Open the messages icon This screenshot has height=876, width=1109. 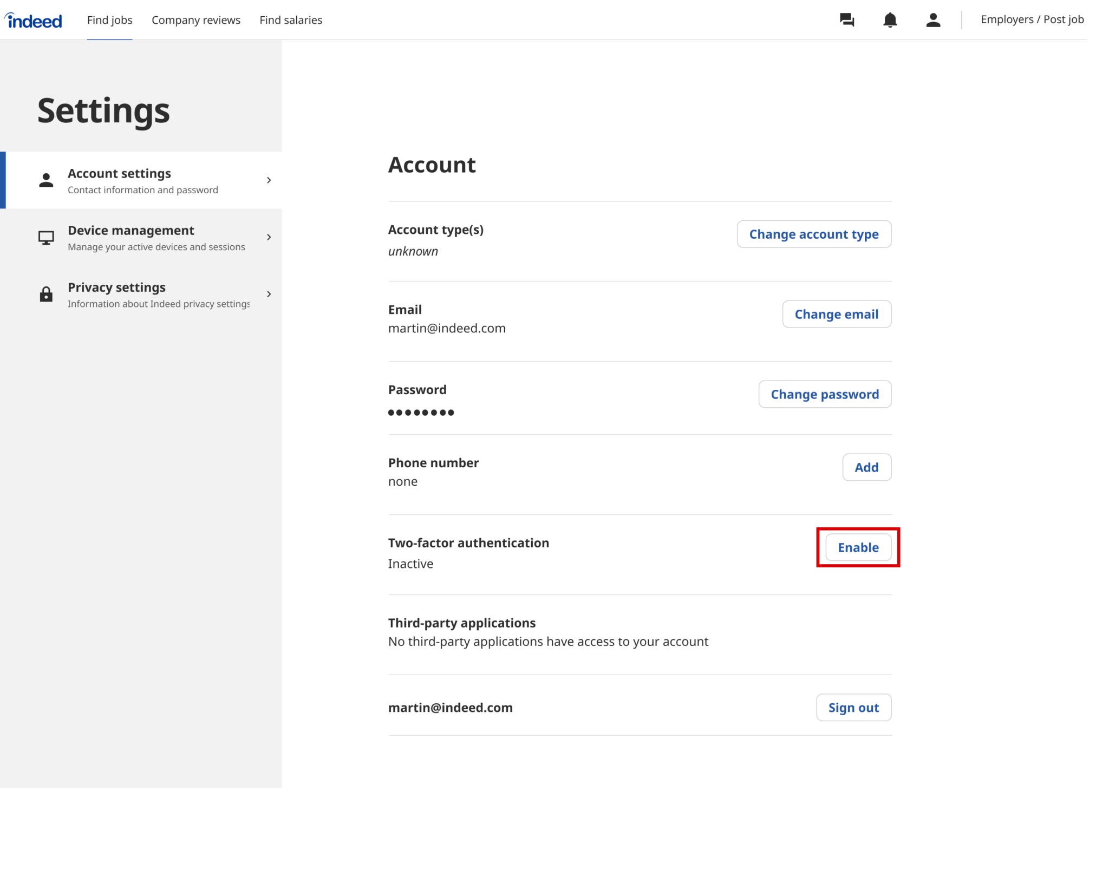847,19
